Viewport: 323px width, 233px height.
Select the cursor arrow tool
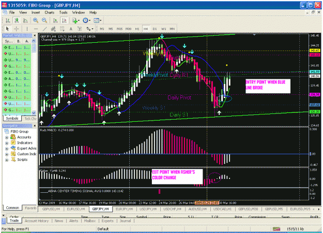7,29
